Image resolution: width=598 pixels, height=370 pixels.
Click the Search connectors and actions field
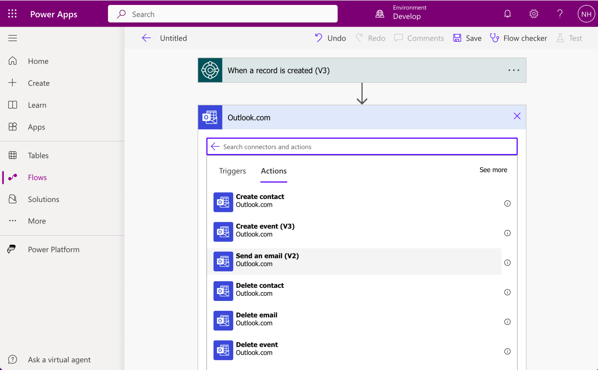click(365, 147)
